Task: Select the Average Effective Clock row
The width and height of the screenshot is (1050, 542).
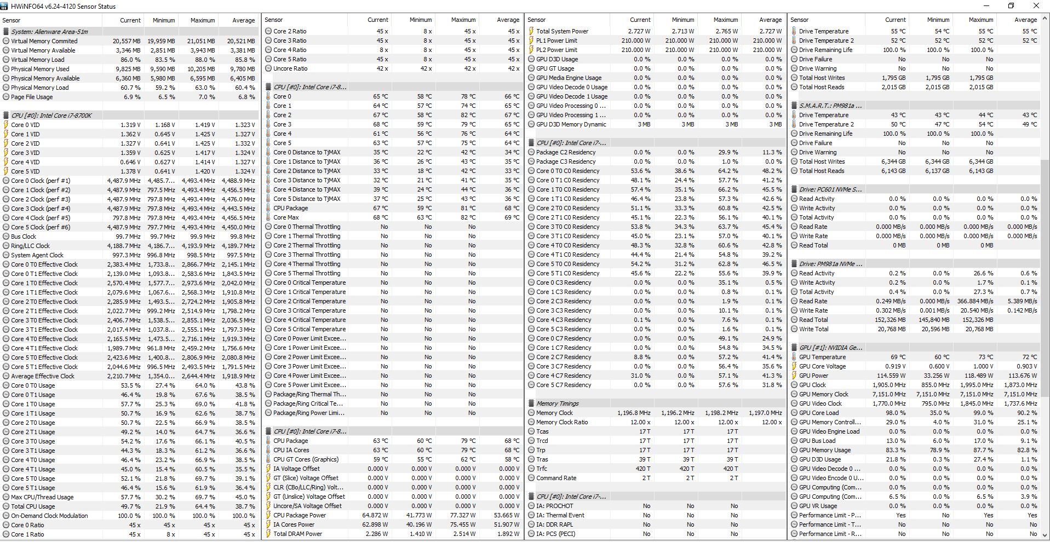Action: (x=130, y=376)
